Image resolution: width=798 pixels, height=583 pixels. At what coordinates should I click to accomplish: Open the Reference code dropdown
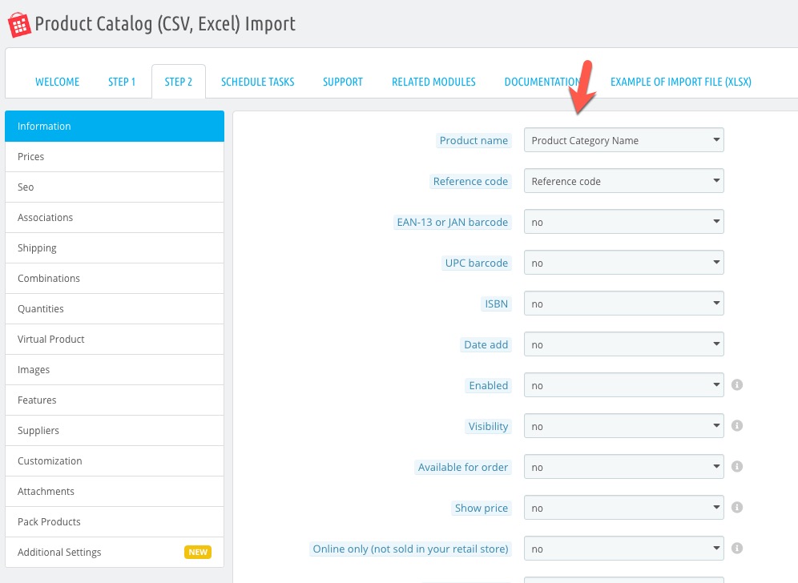pos(623,181)
